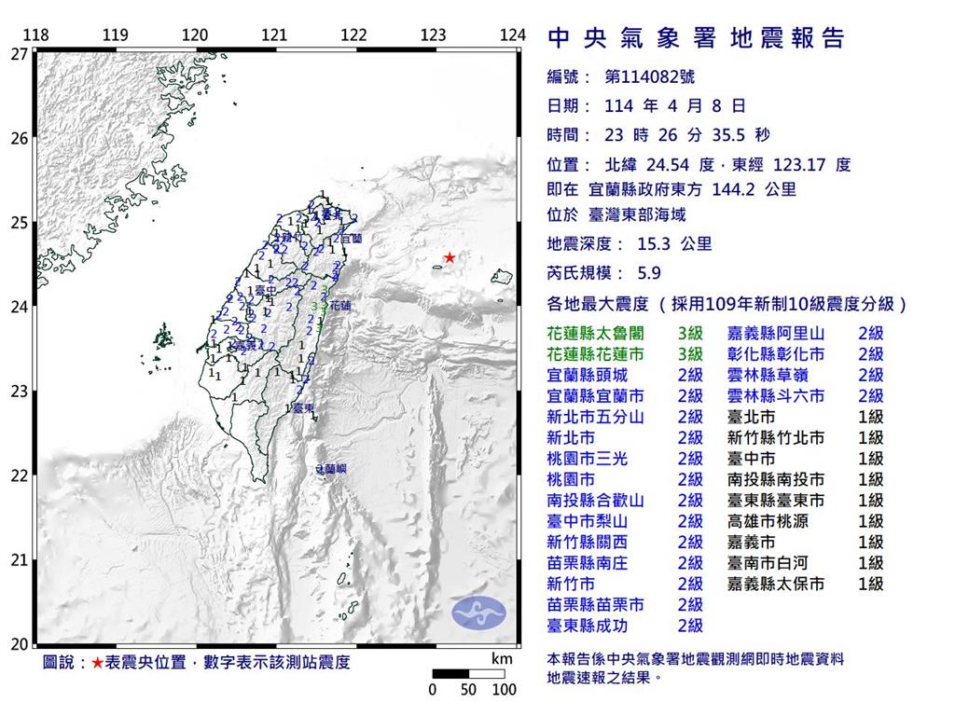955x716 pixels.
Task: Select the date 114 年 4 月 8 日
Action: pyautogui.click(x=675, y=106)
